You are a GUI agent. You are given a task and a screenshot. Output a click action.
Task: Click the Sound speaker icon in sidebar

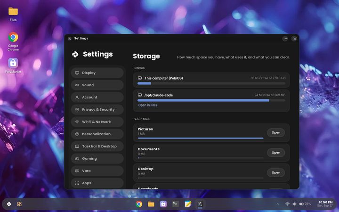click(77, 85)
